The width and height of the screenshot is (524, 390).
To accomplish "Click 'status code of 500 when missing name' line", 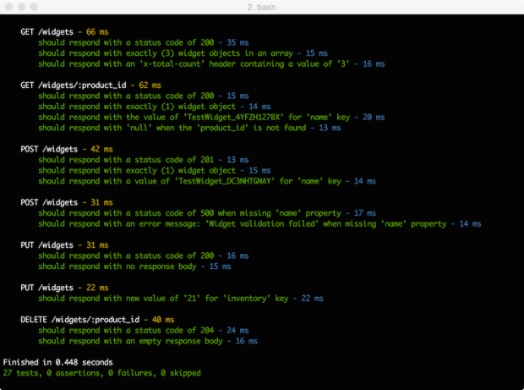I will click(x=207, y=213).
